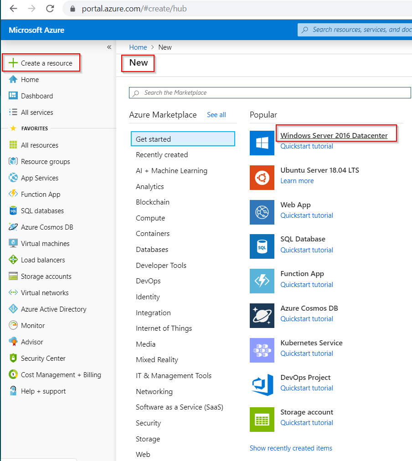
Task: Open Quickstart tutorial under Storage account
Action: click(x=307, y=423)
